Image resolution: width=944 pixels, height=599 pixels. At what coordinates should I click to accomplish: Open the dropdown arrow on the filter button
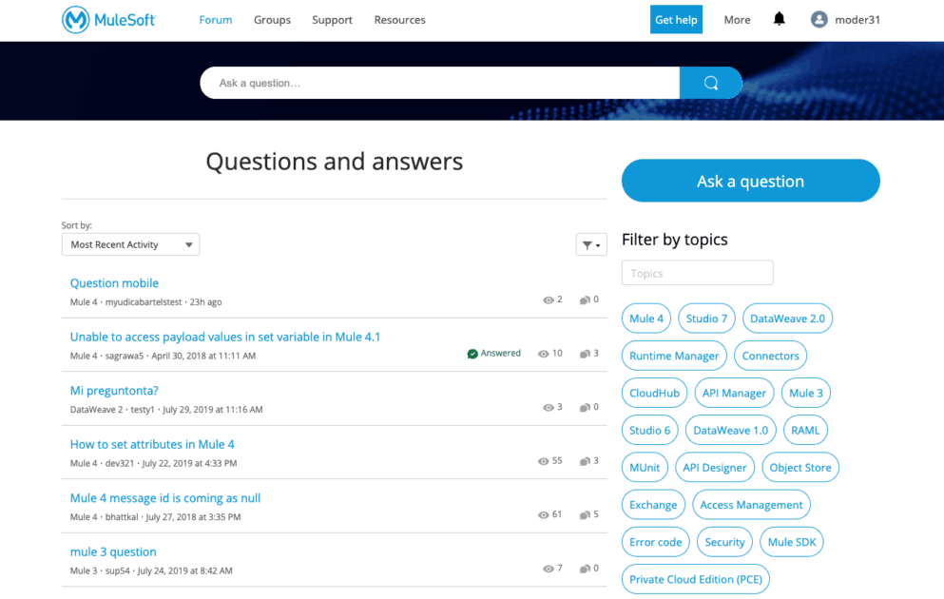[597, 244]
